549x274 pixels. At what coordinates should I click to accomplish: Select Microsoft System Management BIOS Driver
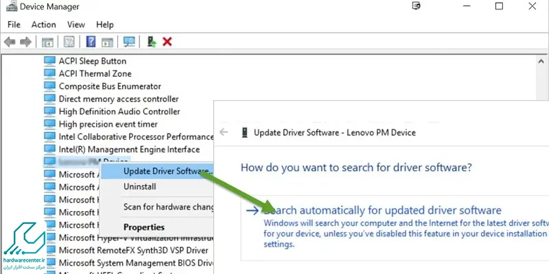[136, 262]
